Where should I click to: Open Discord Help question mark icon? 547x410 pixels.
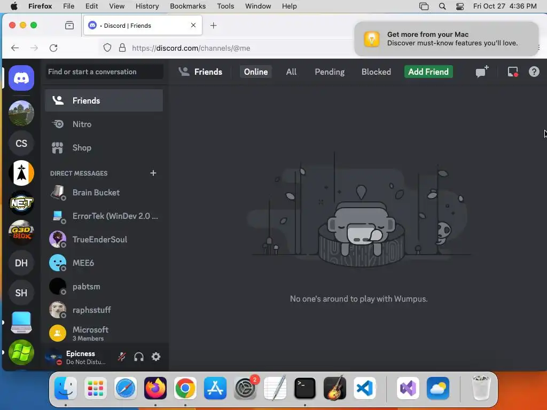(534, 72)
